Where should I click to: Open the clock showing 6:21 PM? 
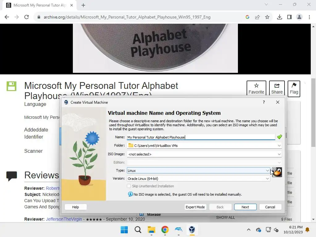(293, 230)
